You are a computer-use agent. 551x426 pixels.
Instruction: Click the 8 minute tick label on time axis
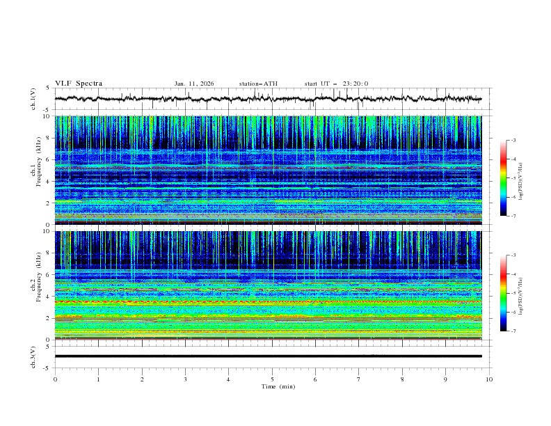point(402,379)
